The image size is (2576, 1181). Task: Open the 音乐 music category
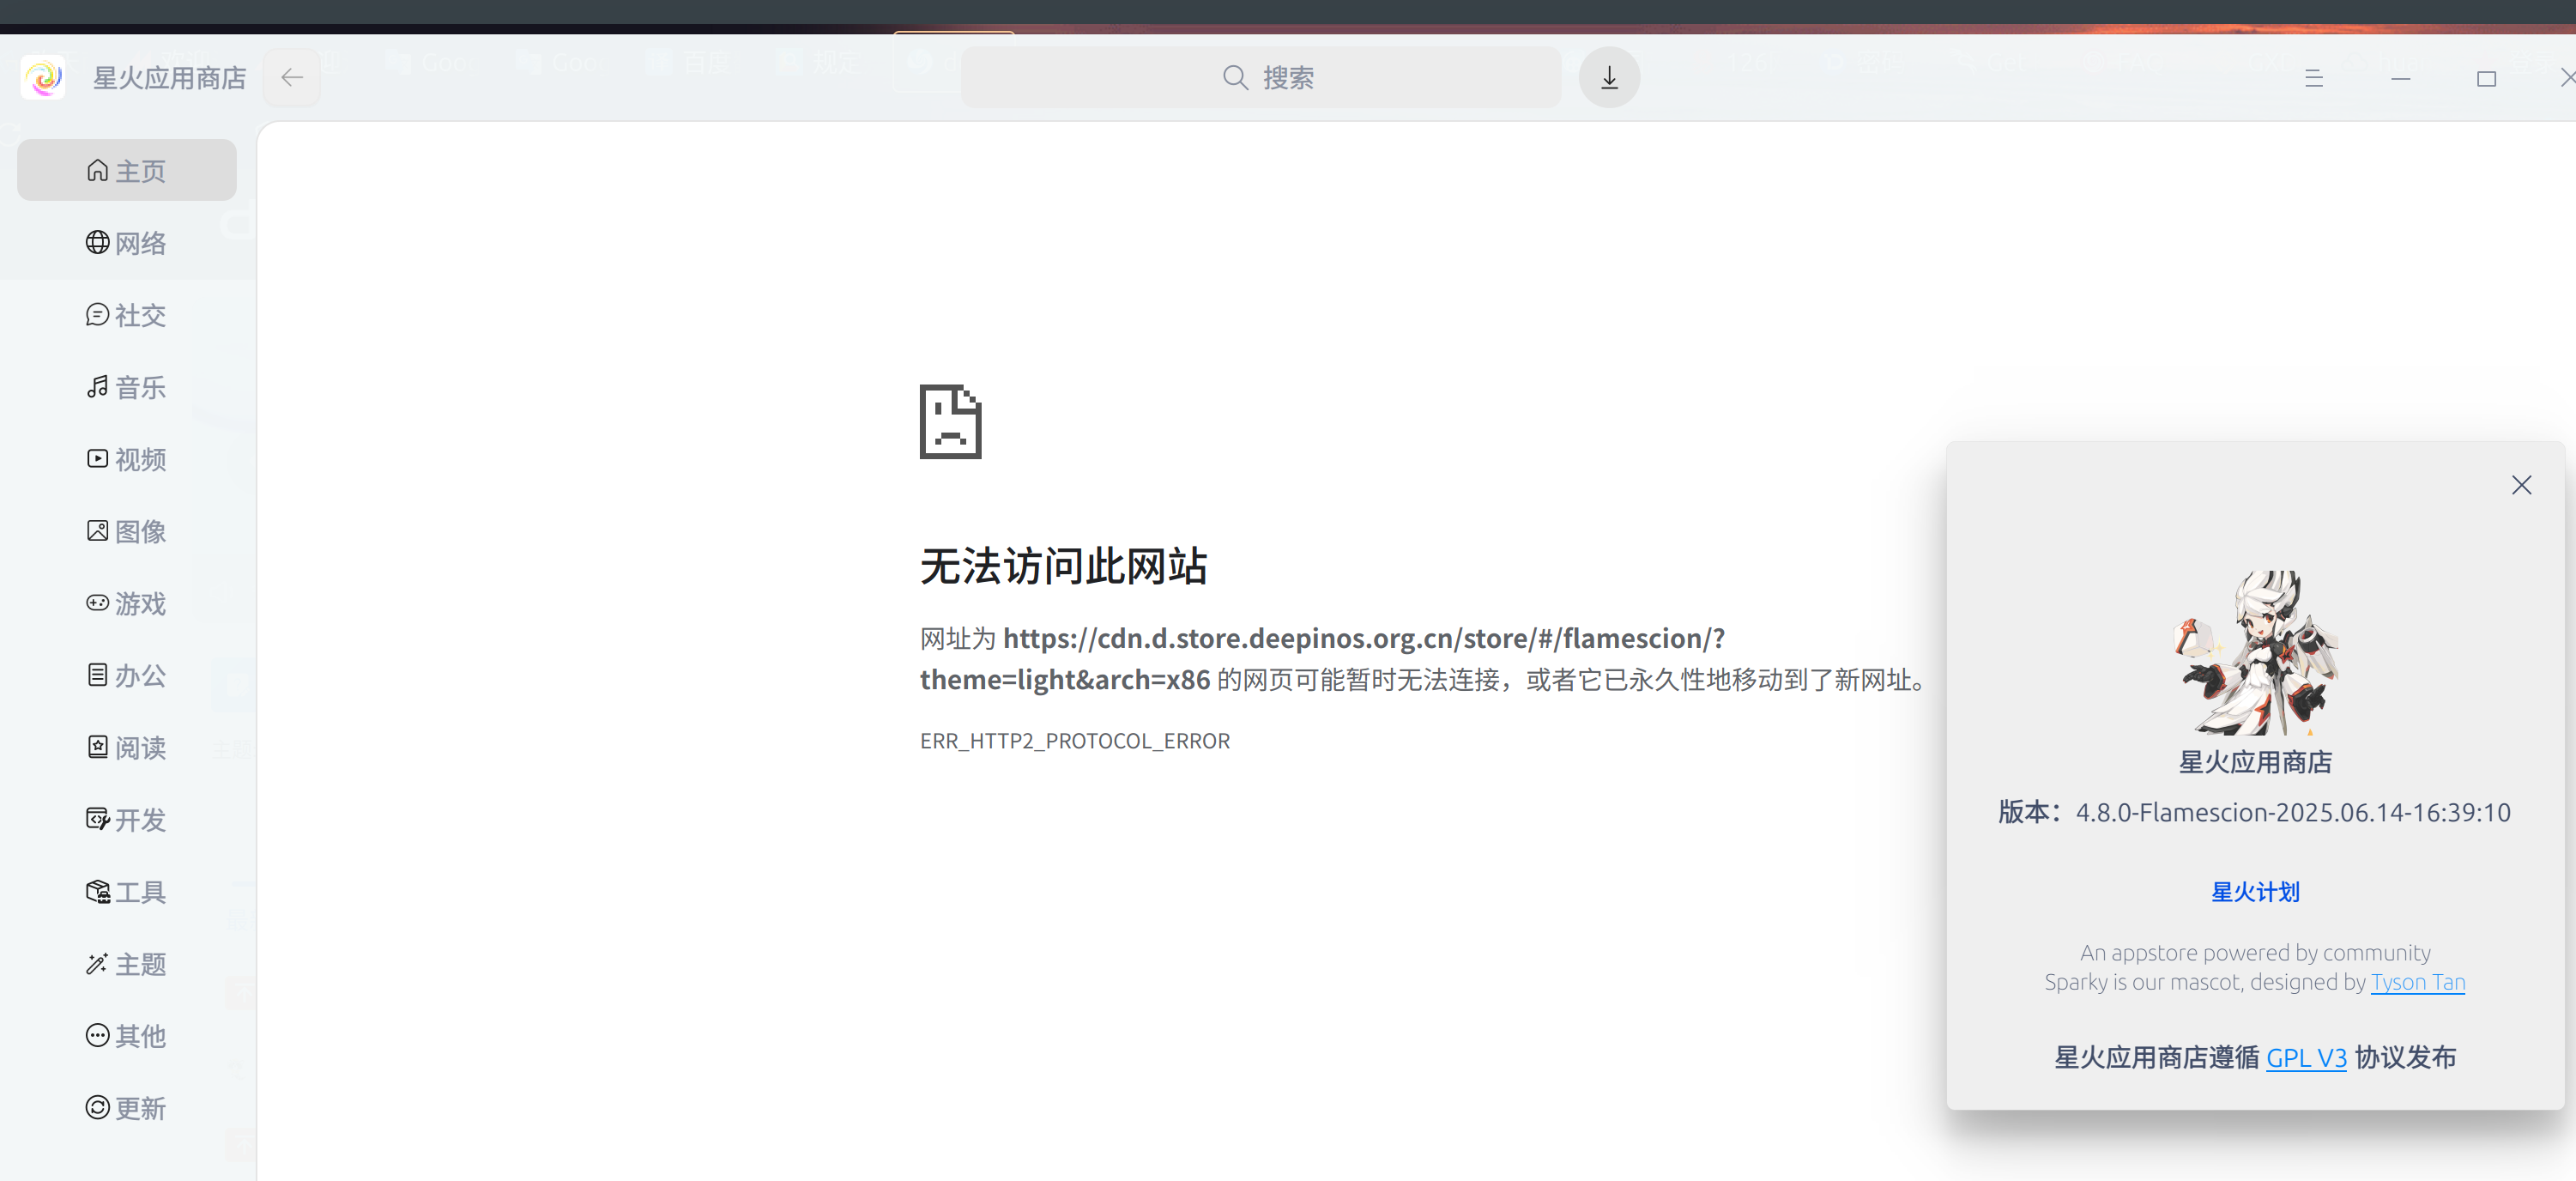click(x=127, y=387)
